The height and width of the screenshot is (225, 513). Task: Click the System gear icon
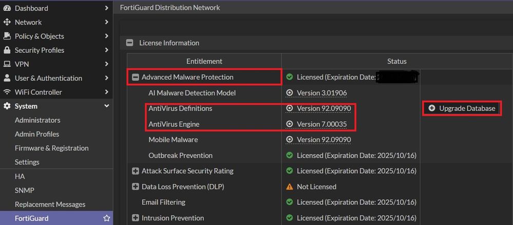[x=7, y=106]
